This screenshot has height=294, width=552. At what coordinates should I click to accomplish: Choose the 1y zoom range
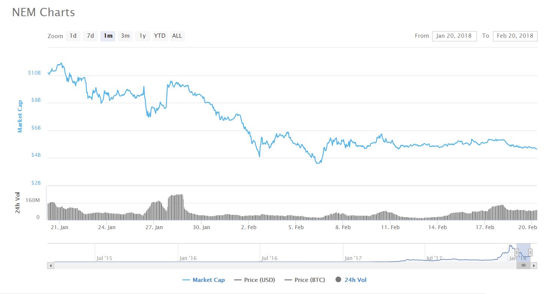tap(143, 36)
